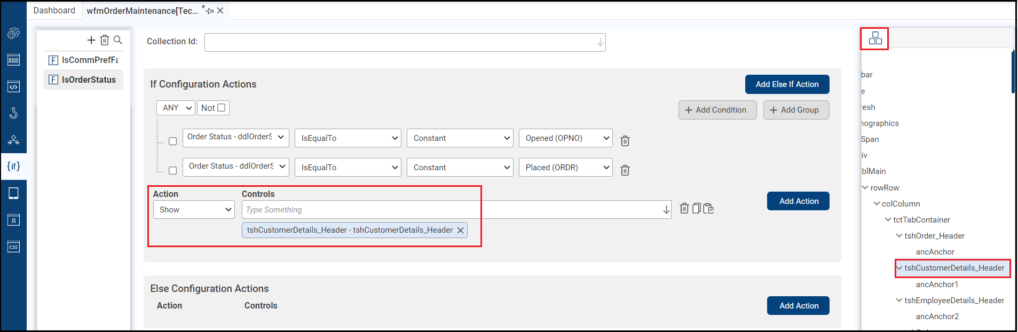
Task: Open the ANY group operator dropdown
Action: 176,108
